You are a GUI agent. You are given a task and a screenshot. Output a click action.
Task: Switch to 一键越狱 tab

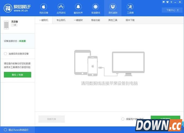78,20
